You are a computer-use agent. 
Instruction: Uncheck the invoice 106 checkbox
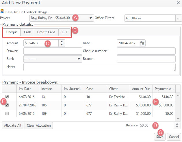[x=7, y=105]
